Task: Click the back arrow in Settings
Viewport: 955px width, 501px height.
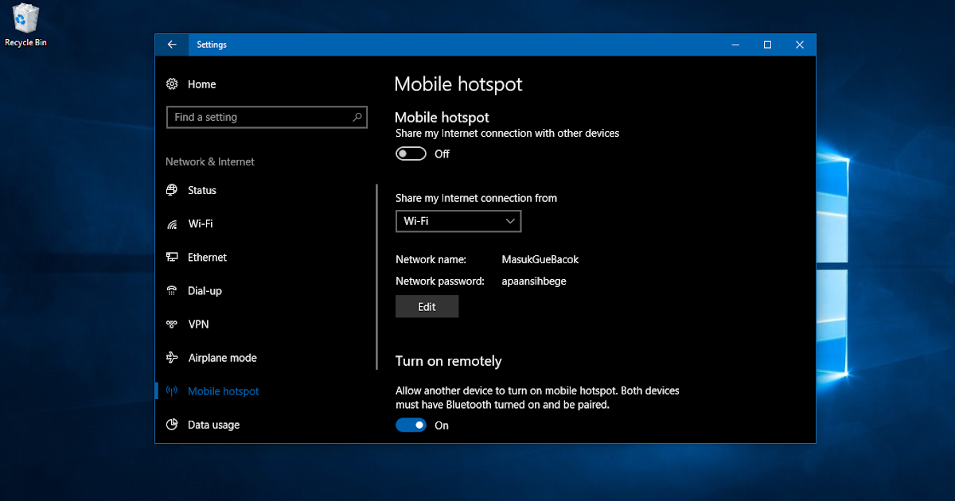Action: [172, 45]
